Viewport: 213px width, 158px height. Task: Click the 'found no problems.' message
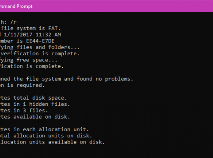[105, 79]
